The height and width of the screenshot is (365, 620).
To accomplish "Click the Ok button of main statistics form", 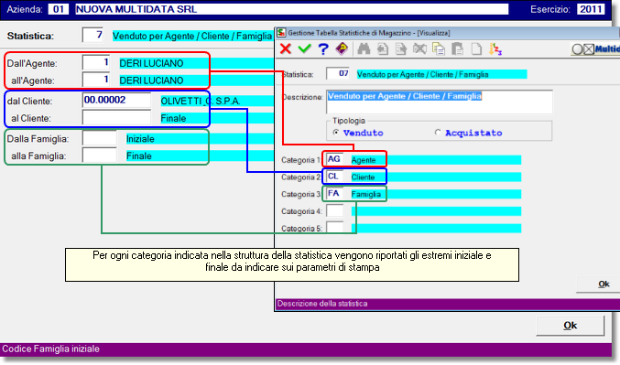I will 571,325.
